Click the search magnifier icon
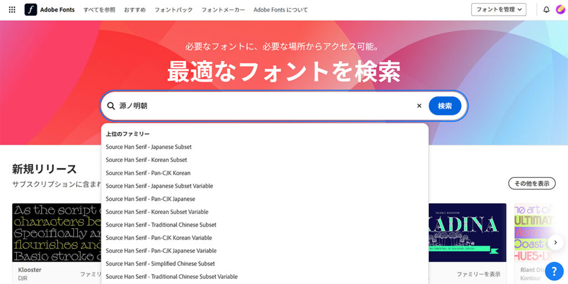This screenshot has width=568, height=284. pyautogui.click(x=111, y=106)
